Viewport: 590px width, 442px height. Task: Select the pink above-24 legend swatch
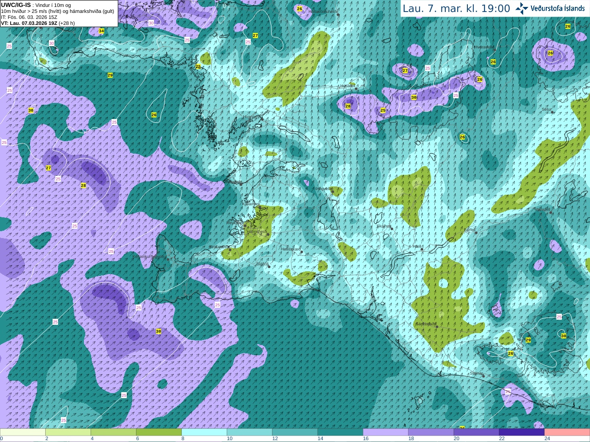567,432
